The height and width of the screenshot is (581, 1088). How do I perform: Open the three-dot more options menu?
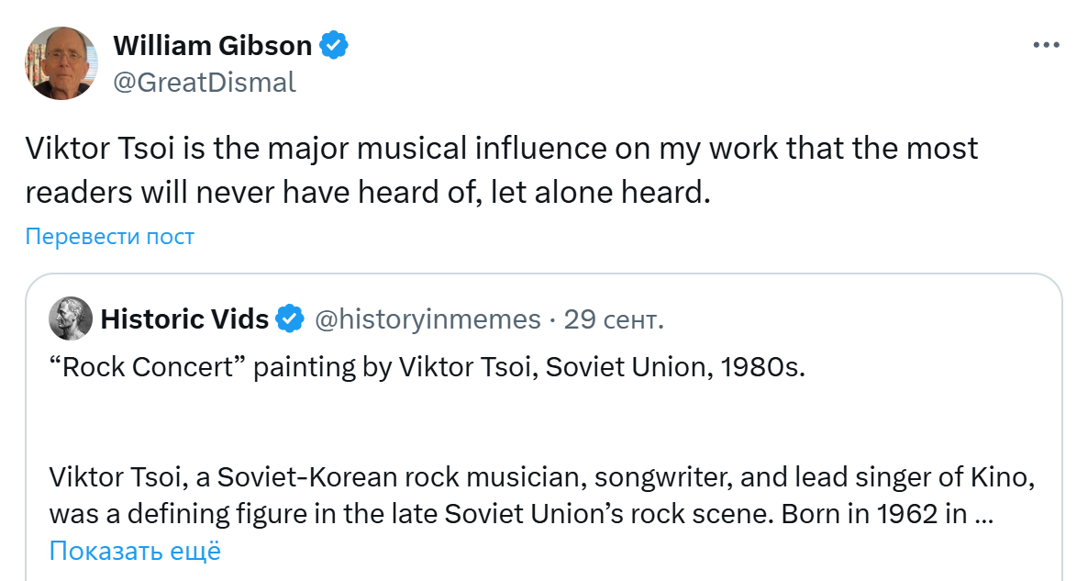point(1047,45)
